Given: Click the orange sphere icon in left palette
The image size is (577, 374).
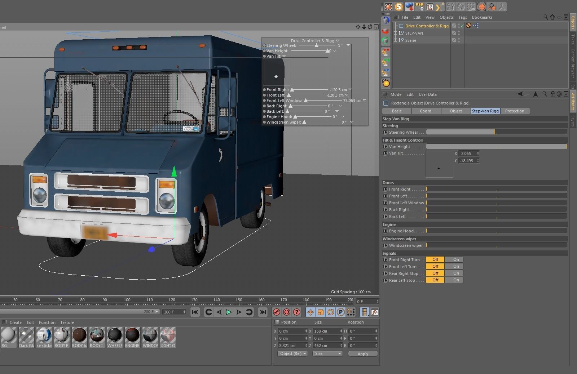Looking at the screenshot, I should [386, 83].
